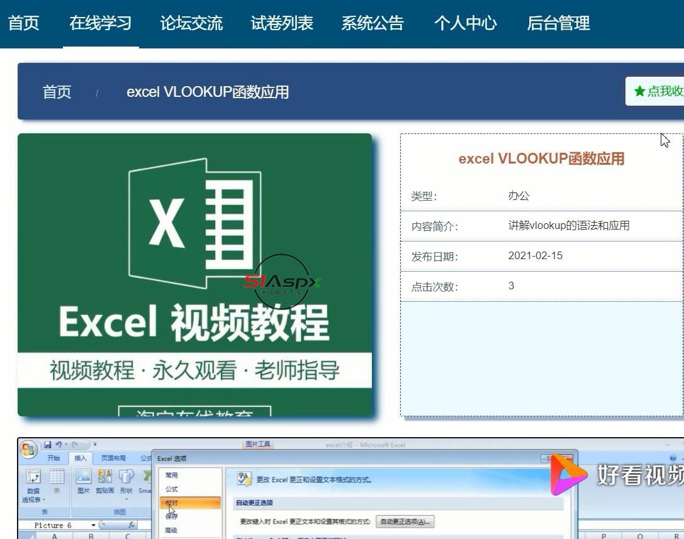The height and width of the screenshot is (539, 684).
Task: Open the quick access toolbar customize dropdown
Action: pos(94,445)
